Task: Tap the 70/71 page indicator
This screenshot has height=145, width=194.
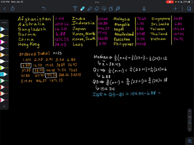Action: (190, 120)
